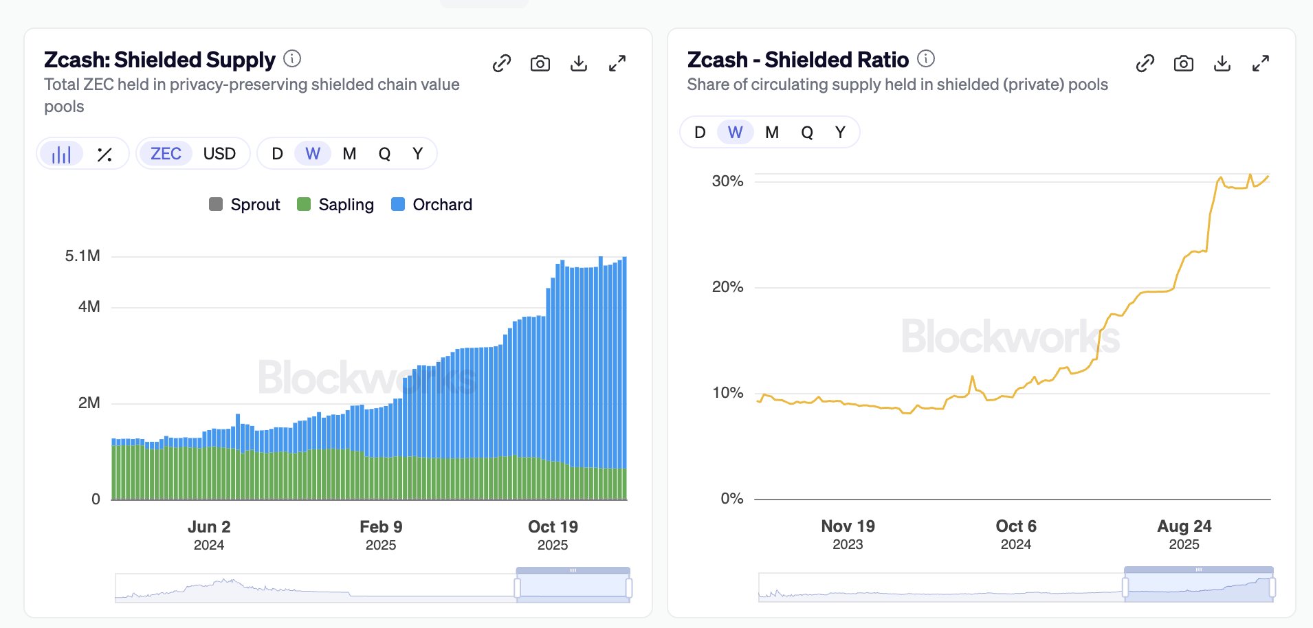Select daily interval on Shielded Ratio chart
The image size is (1313, 628).
click(700, 133)
